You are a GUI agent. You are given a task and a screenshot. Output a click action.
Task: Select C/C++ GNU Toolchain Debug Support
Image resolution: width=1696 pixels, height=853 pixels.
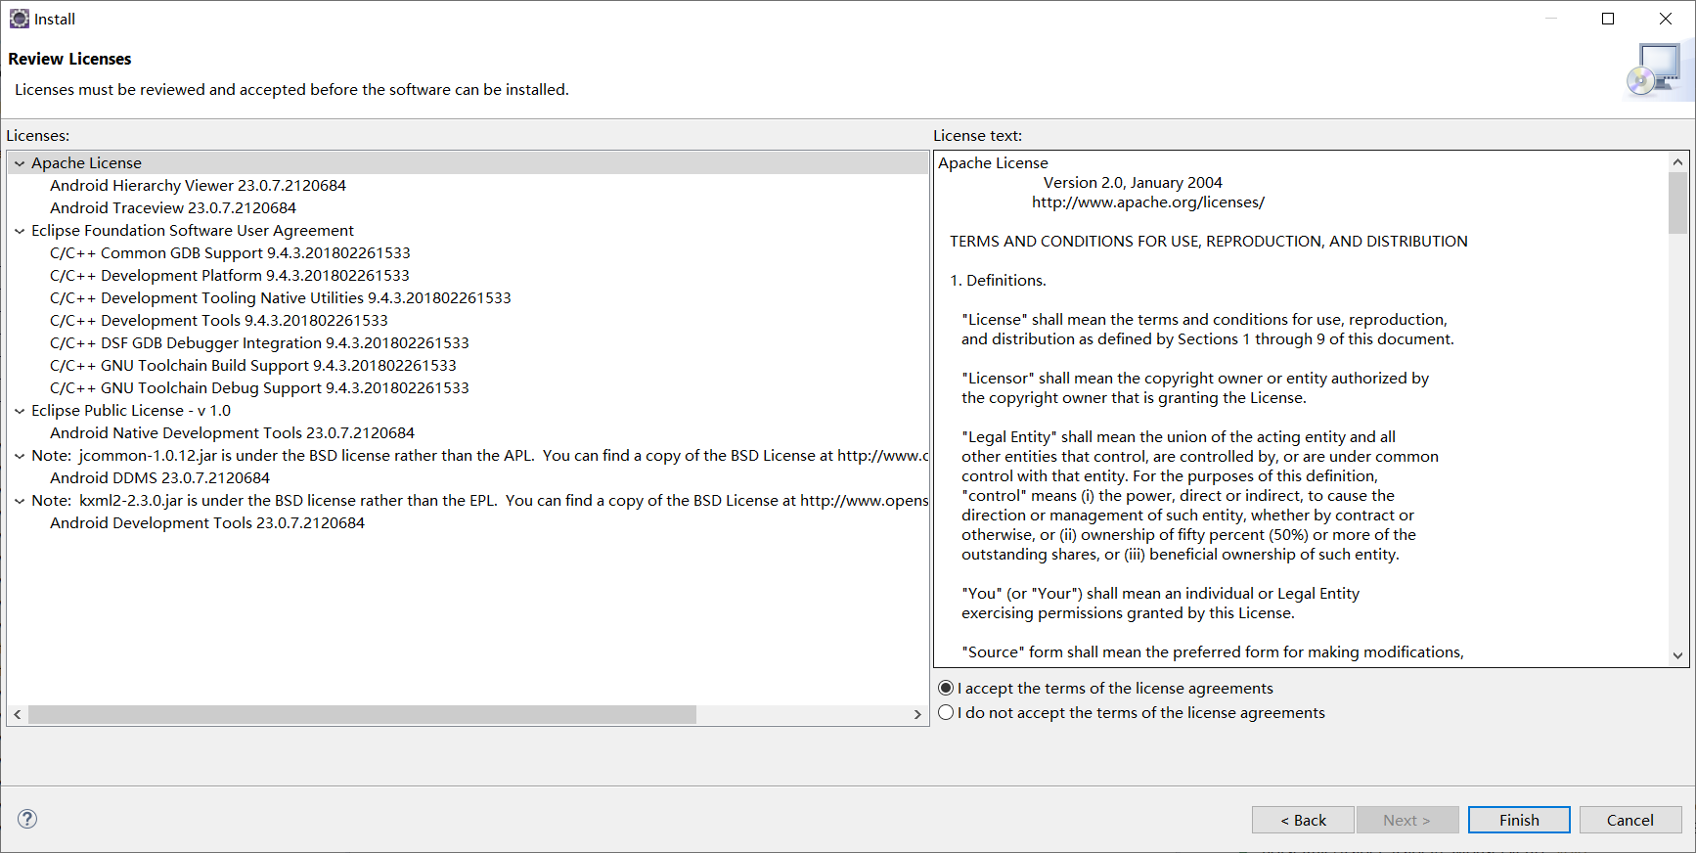pos(259,388)
